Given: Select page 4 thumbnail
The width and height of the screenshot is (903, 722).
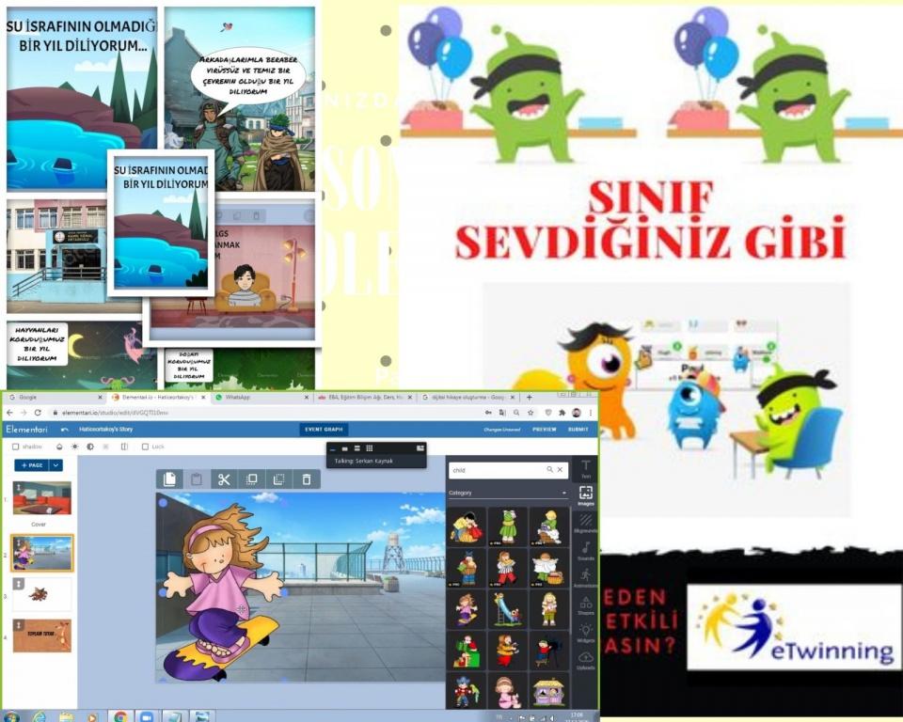Looking at the screenshot, I should coord(42,636).
